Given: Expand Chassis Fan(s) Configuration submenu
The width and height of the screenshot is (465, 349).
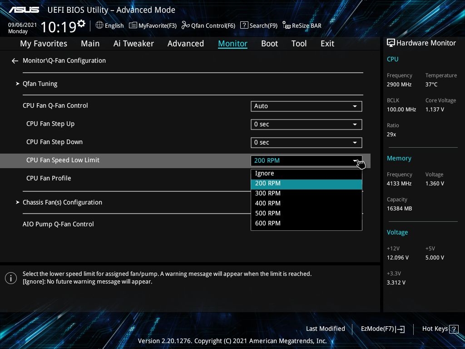Looking at the screenshot, I should point(62,202).
